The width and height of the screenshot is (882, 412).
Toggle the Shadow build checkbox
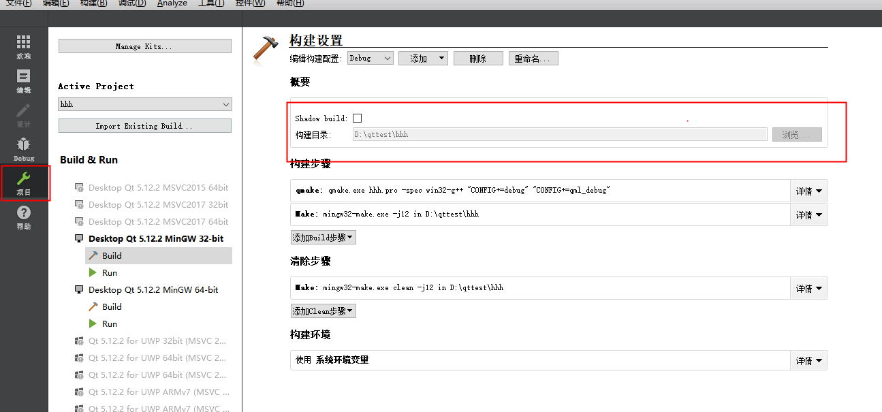[x=357, y=118]
